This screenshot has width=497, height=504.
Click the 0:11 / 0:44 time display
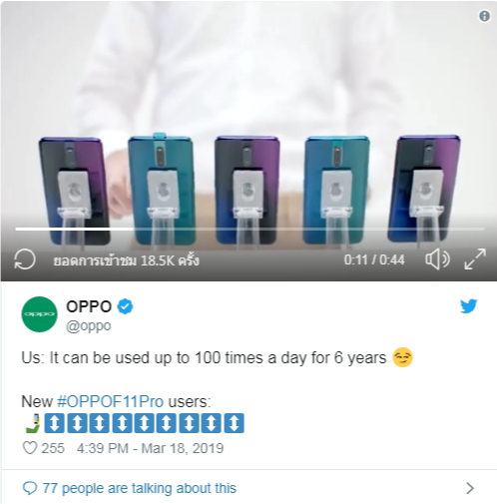(x=374, y=259)
